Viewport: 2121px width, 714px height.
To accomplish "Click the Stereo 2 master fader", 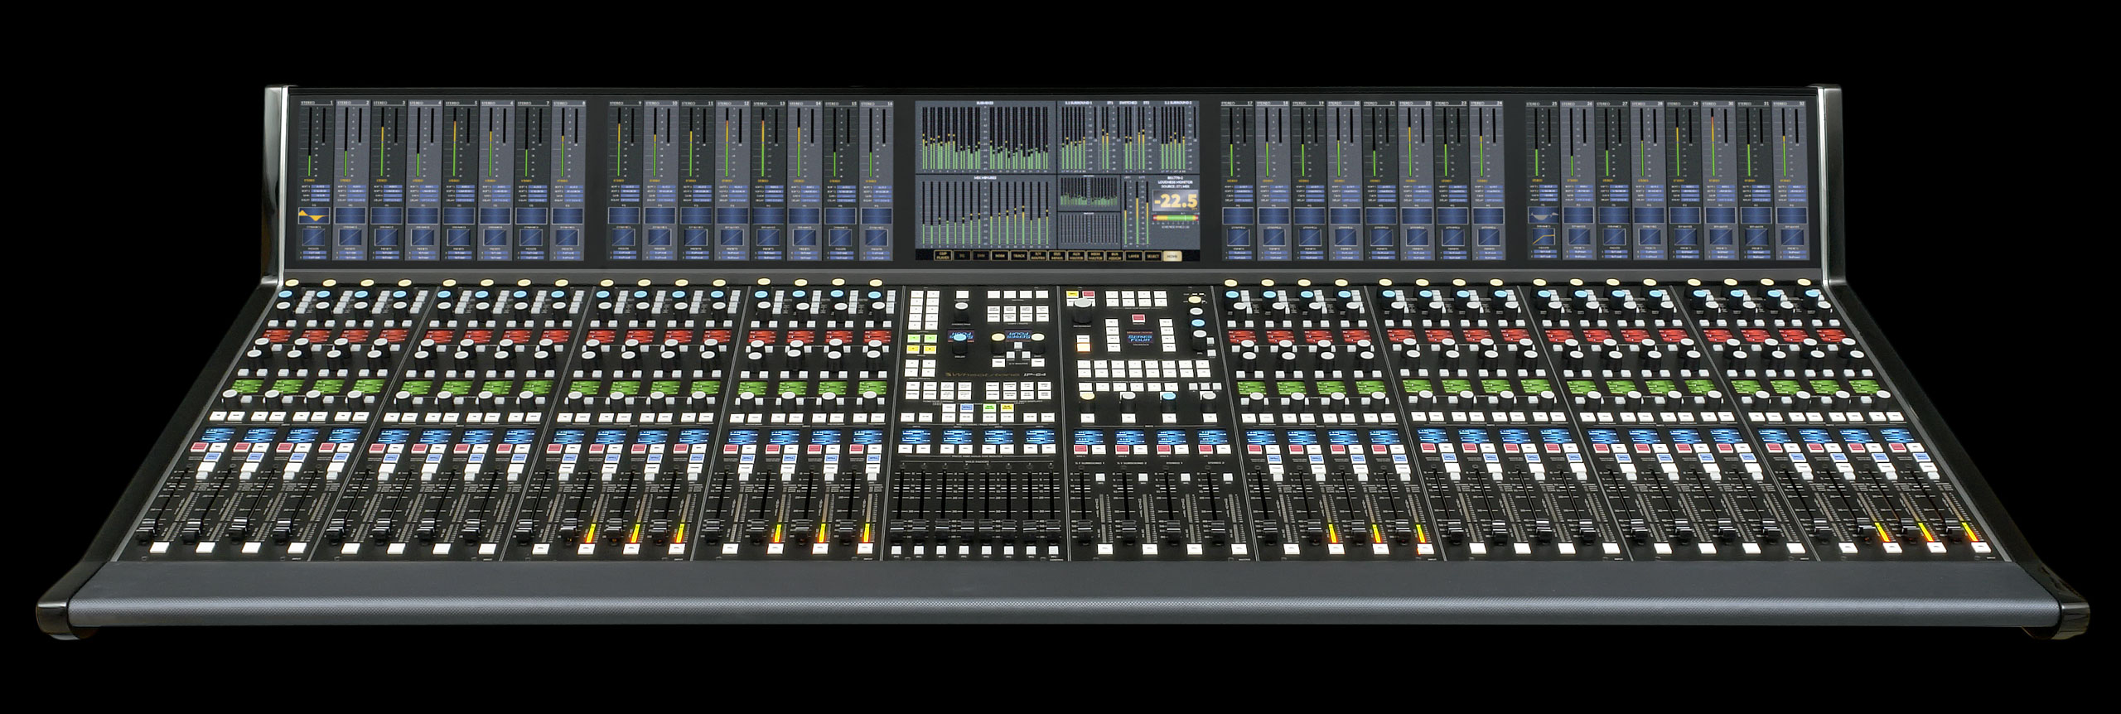I will tap(1218, 530).
